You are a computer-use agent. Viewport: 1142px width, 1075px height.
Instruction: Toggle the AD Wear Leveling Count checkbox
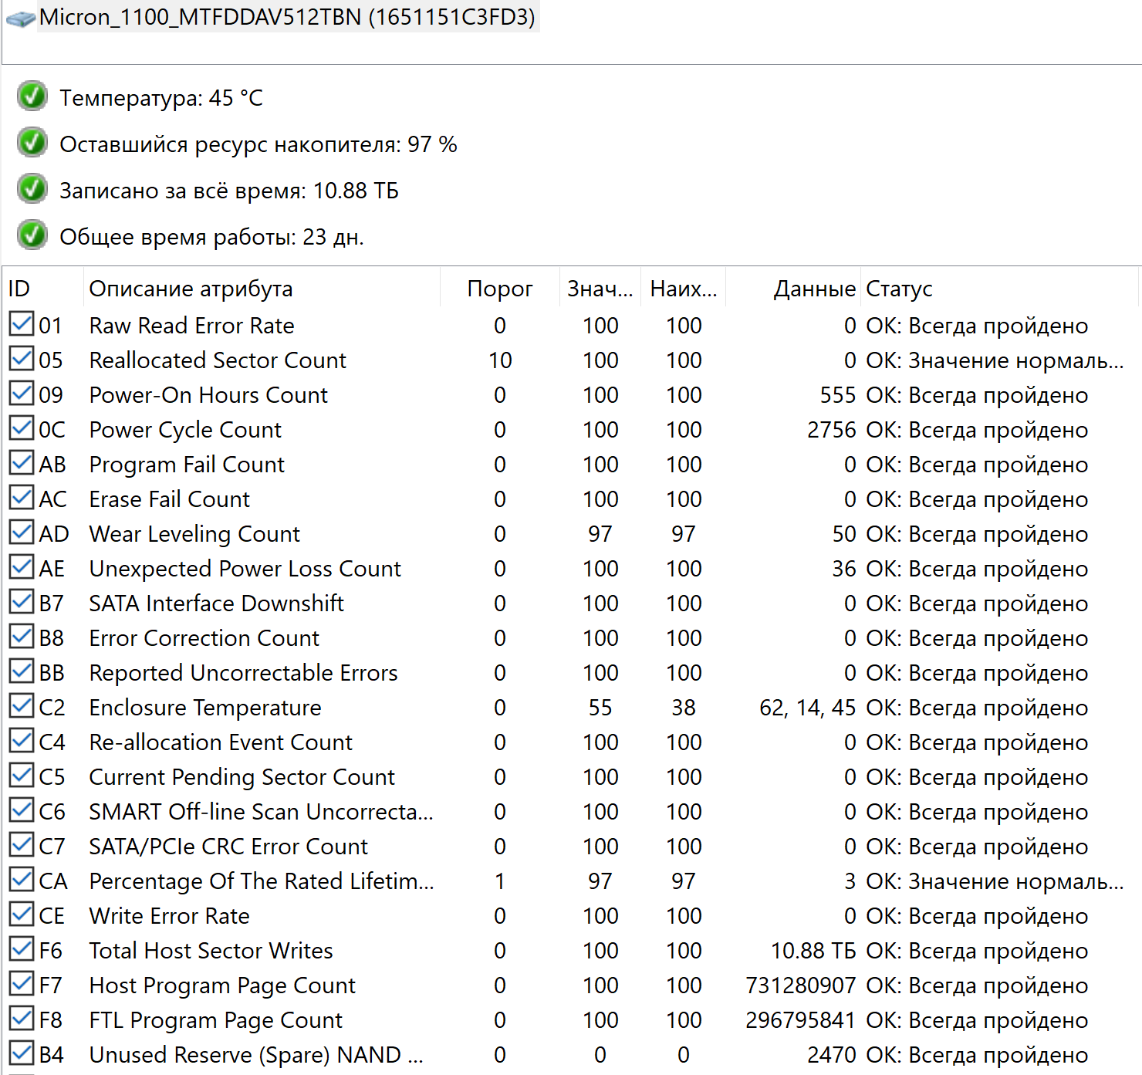22,532
